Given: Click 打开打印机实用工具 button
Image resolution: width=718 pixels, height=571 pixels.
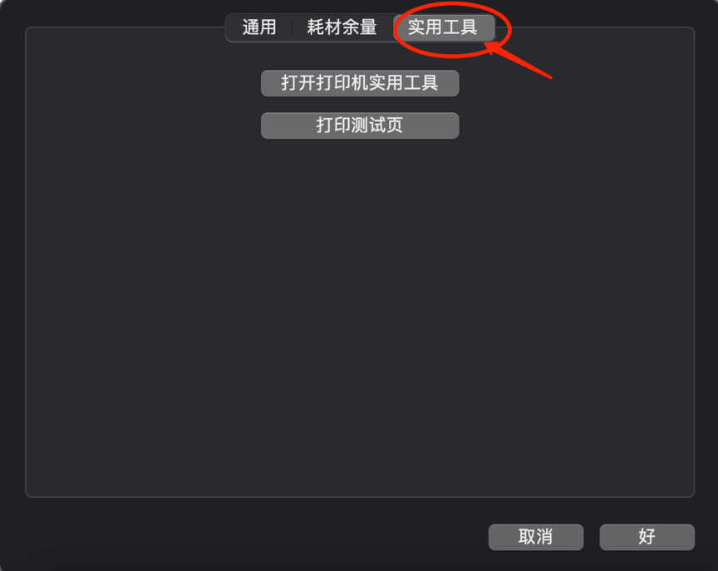Looking at the screenshot, I should (360, 83).
